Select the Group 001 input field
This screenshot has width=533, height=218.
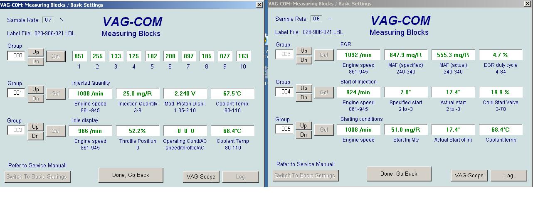pos(16,93)
